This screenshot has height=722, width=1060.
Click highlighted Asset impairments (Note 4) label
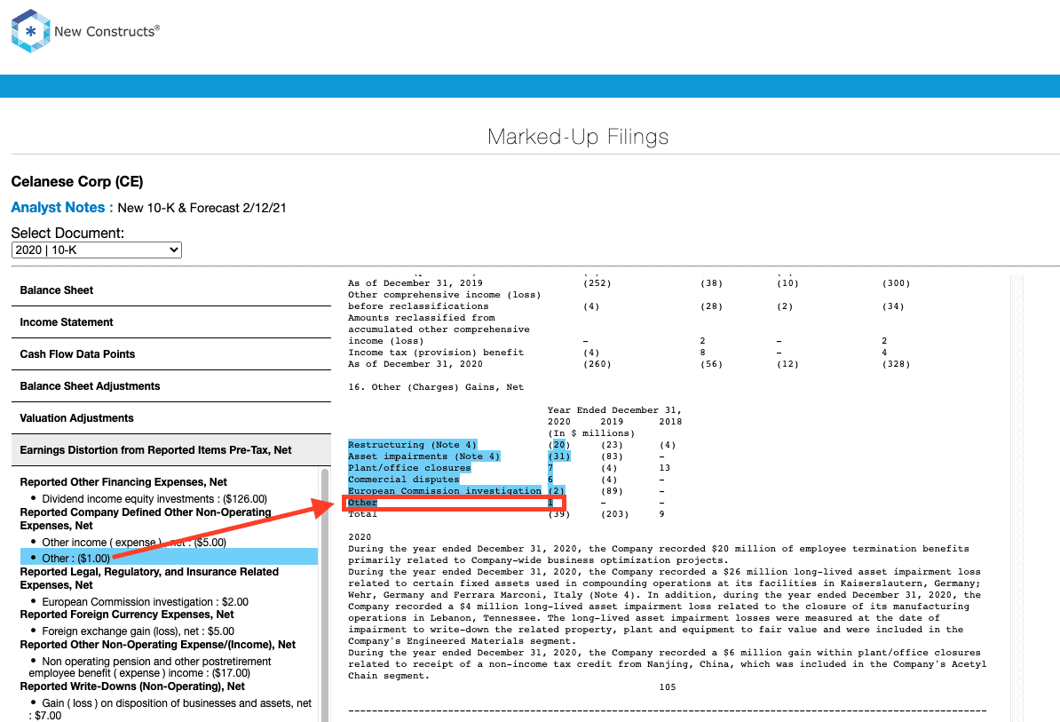(423, 456)
